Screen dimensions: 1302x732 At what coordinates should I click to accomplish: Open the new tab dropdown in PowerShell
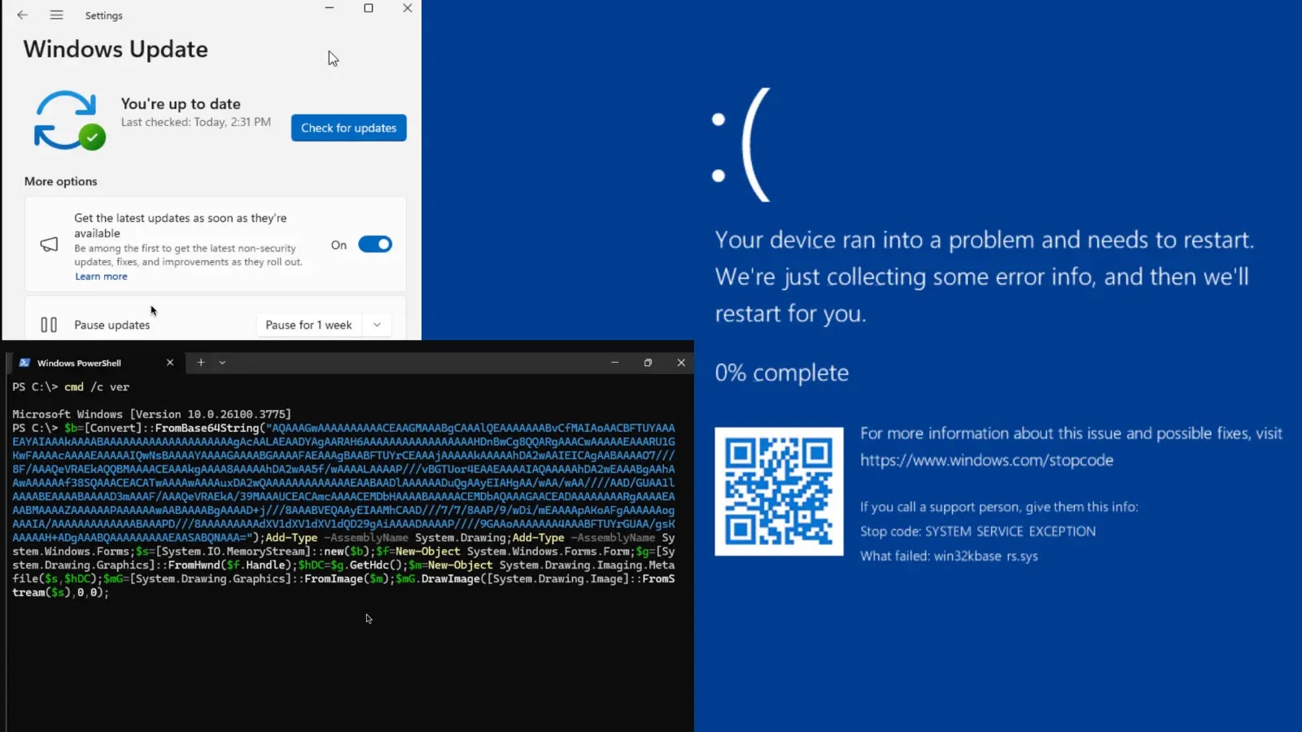pyautogui.click(x=223, y=363)
